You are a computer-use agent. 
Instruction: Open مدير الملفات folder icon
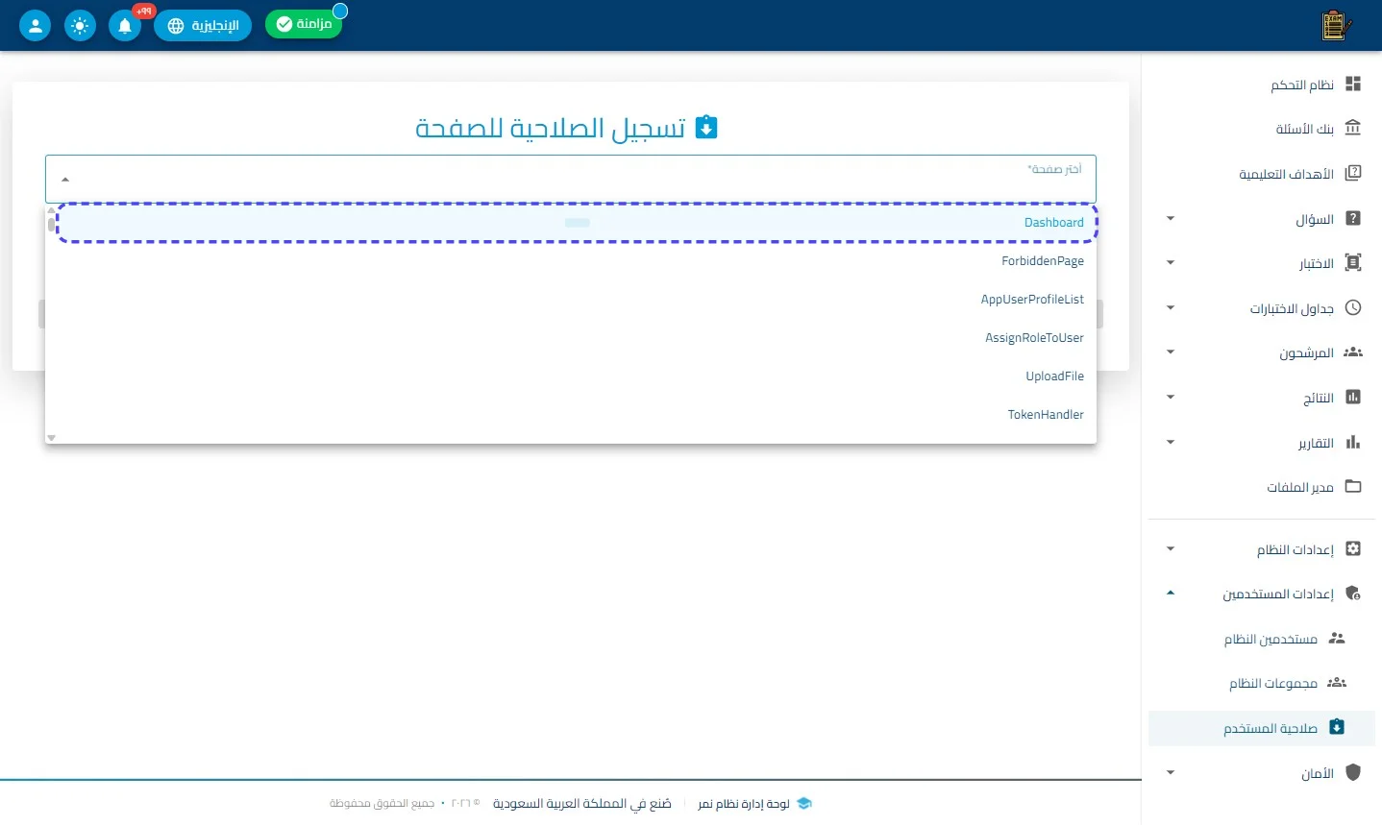1353,487
